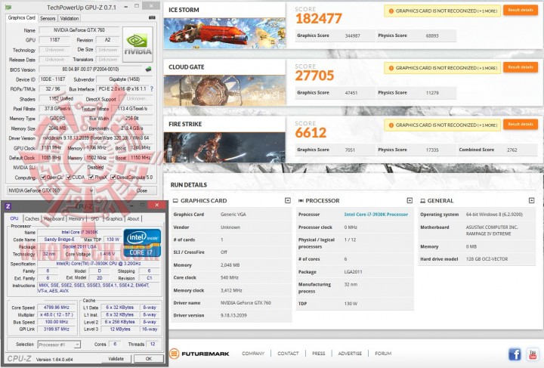544x368 pixels.
Task: Open the Processor #1 selection dropdown
Action: click(59, 345)
